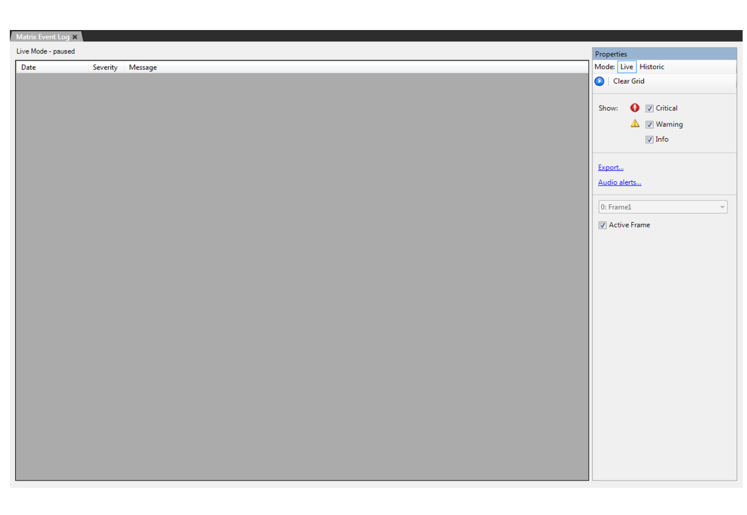Disable the Info events checkbox
The image size is (747, 515).
pyautogui.click(x=649, y=140)
